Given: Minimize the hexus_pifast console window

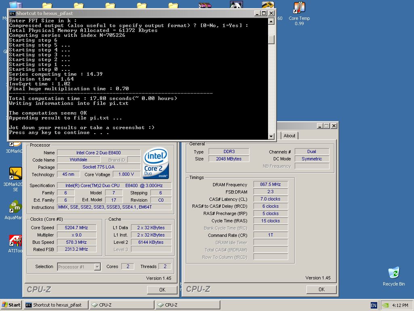Looking at the screenshot, I should (257, 13).
